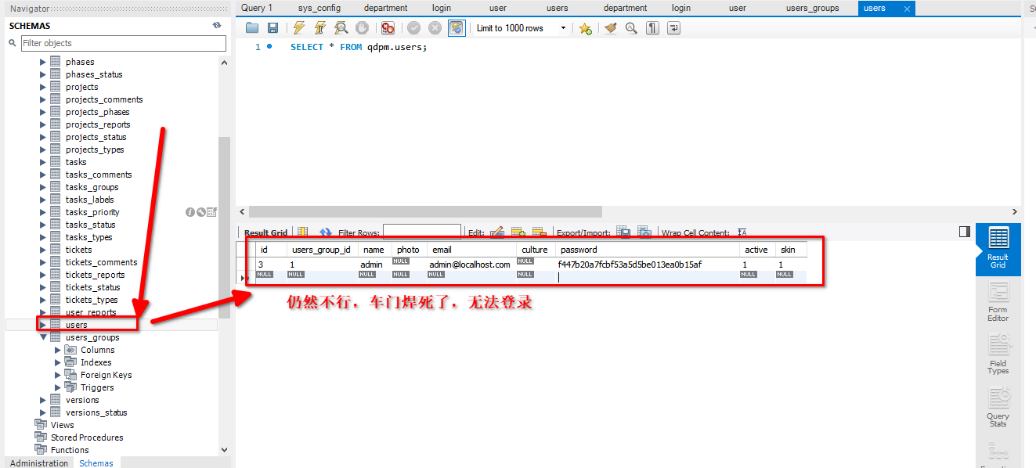Toggle Wrap Cell Content icon
1036x468 pixels.
click(742, 232)
